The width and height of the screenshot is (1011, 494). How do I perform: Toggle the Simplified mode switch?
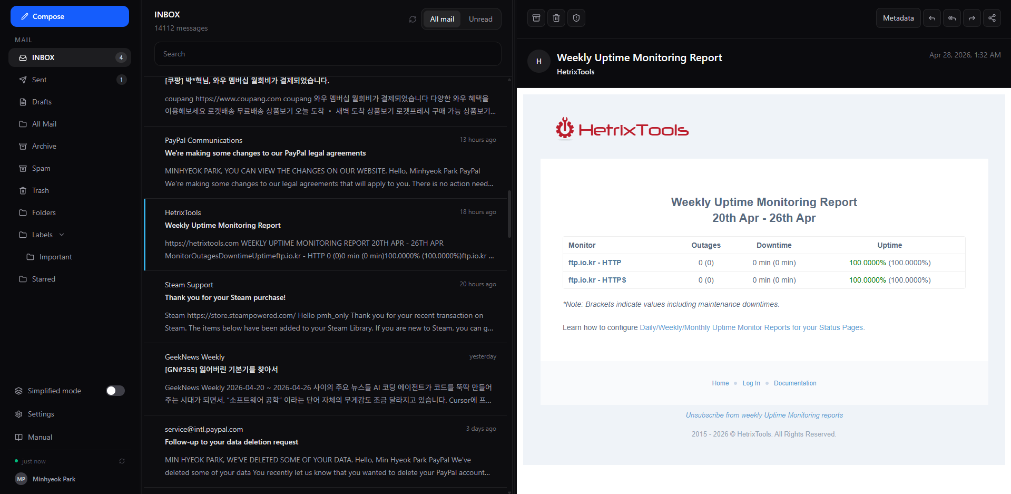pyautogui.click(x=115, y=391)
